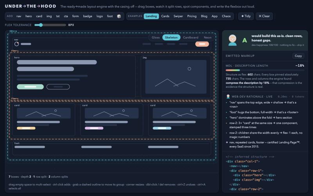The height and width of the screenshot is (196, 313).
Task: Click the "-18%" compression value
Action: point(300,65)
